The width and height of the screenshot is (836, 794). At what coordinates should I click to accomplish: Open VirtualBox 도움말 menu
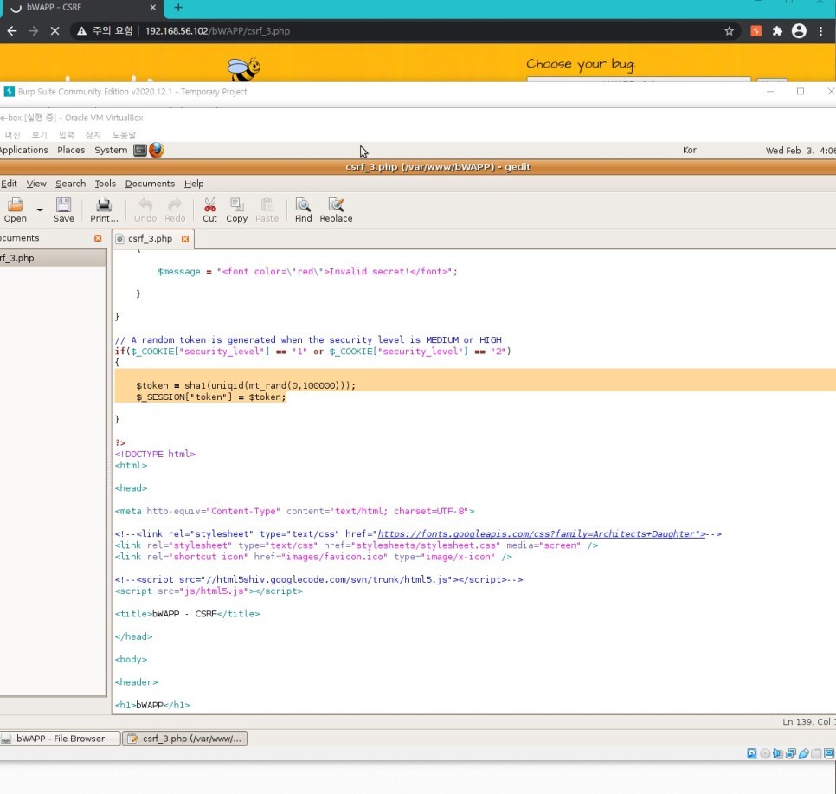pyautogui.click(x=124, y=135)
